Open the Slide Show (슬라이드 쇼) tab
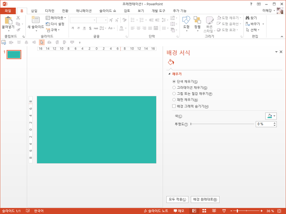Image resolution: width=286 pixels, height=214 pixels. (108, 11)
